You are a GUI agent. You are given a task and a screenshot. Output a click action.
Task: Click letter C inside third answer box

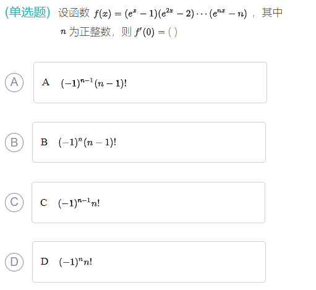[44, 202]
